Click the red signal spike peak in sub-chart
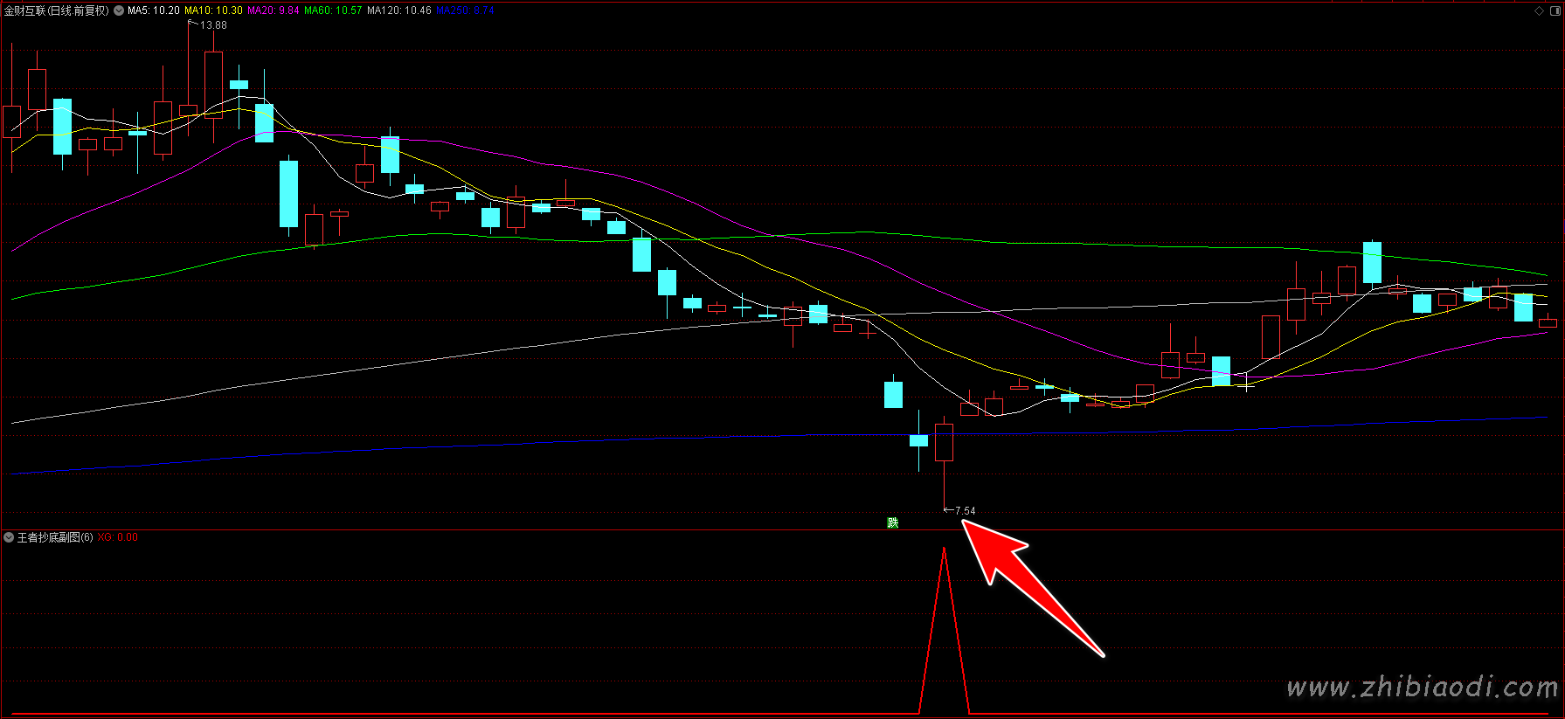Screen dimensions: 1565x719 [x=944, y=550]
